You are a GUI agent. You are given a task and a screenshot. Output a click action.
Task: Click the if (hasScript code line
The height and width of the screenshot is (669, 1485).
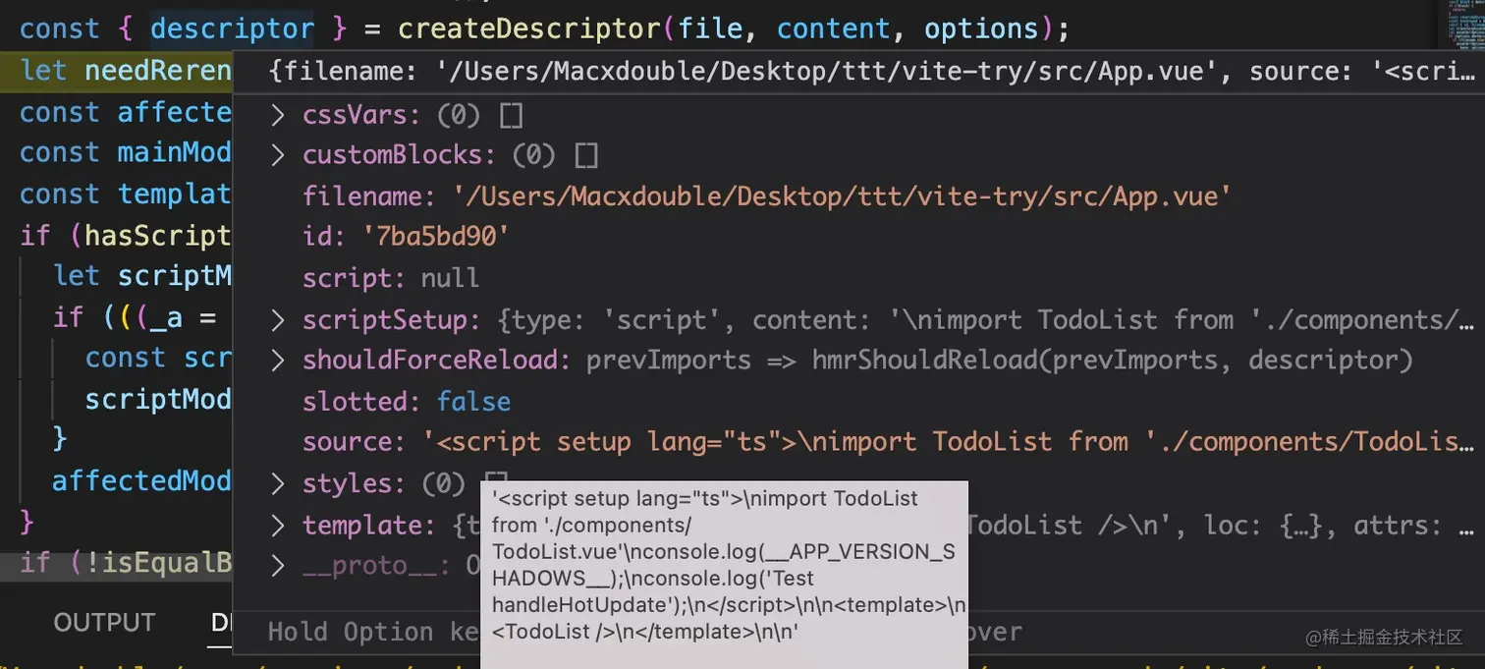point(125,235)
